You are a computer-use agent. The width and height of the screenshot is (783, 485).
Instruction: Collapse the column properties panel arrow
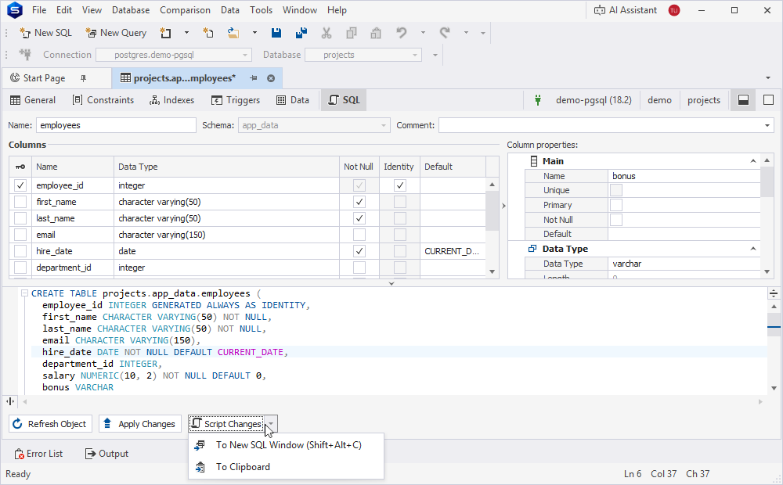pos(503,206)
